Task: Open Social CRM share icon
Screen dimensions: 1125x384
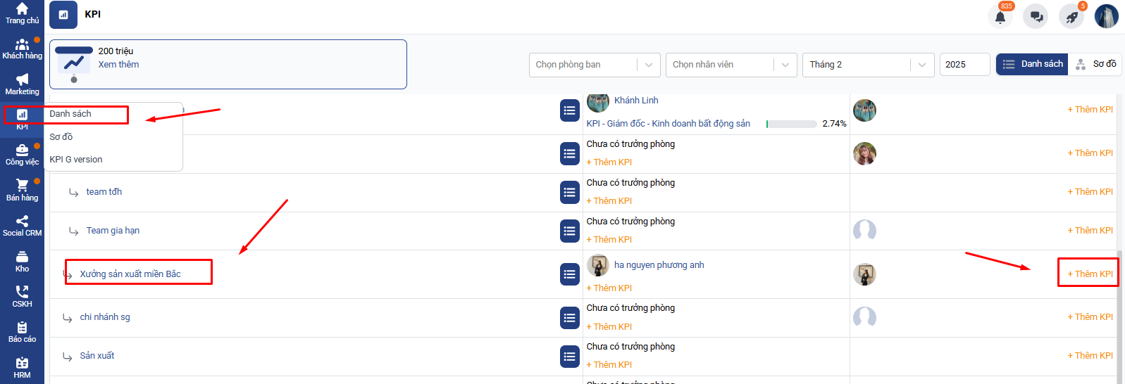Action: [22, 225]
